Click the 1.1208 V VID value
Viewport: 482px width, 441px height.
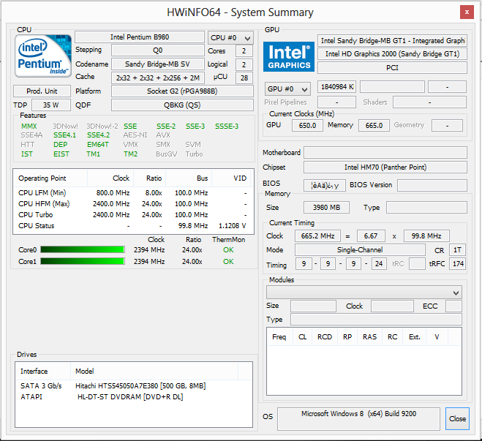(233, 226)
